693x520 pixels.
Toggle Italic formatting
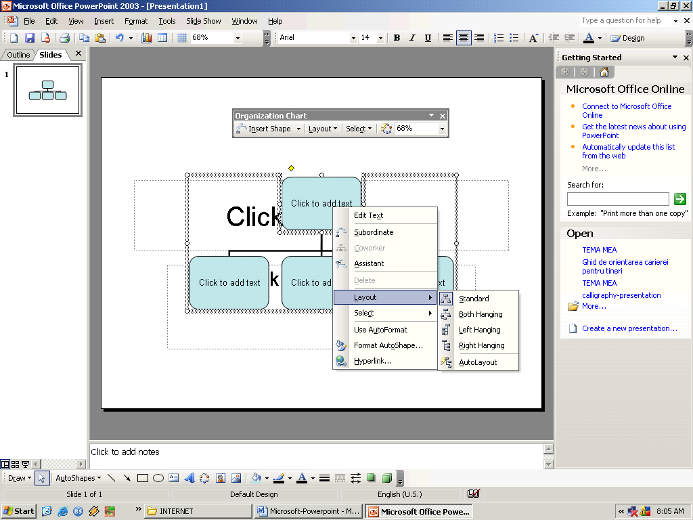pos(412,38)
